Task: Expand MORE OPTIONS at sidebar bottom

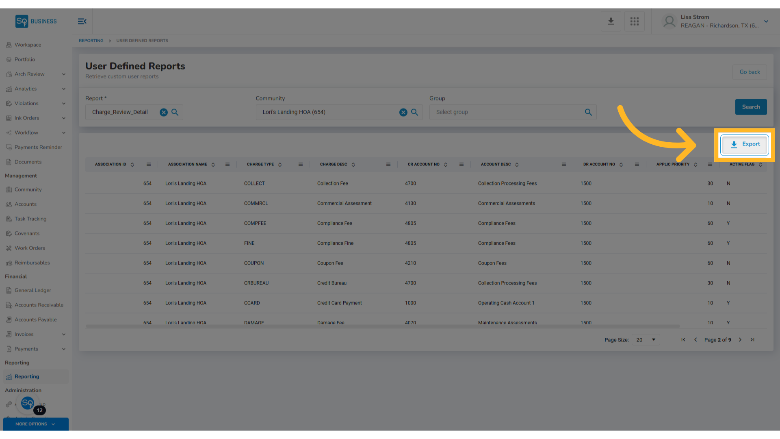Action: (x=36, y=424)
